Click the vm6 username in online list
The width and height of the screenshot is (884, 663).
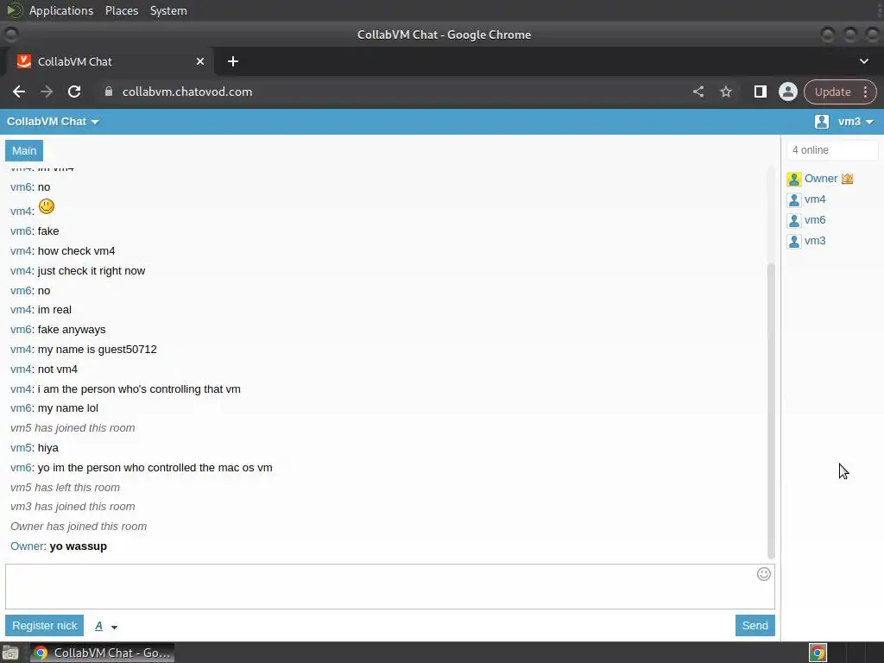pos(815,220)
